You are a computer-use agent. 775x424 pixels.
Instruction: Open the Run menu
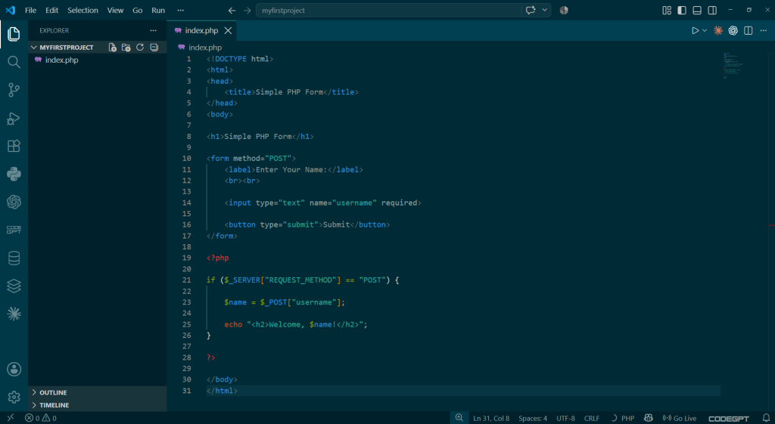[158, 10]
